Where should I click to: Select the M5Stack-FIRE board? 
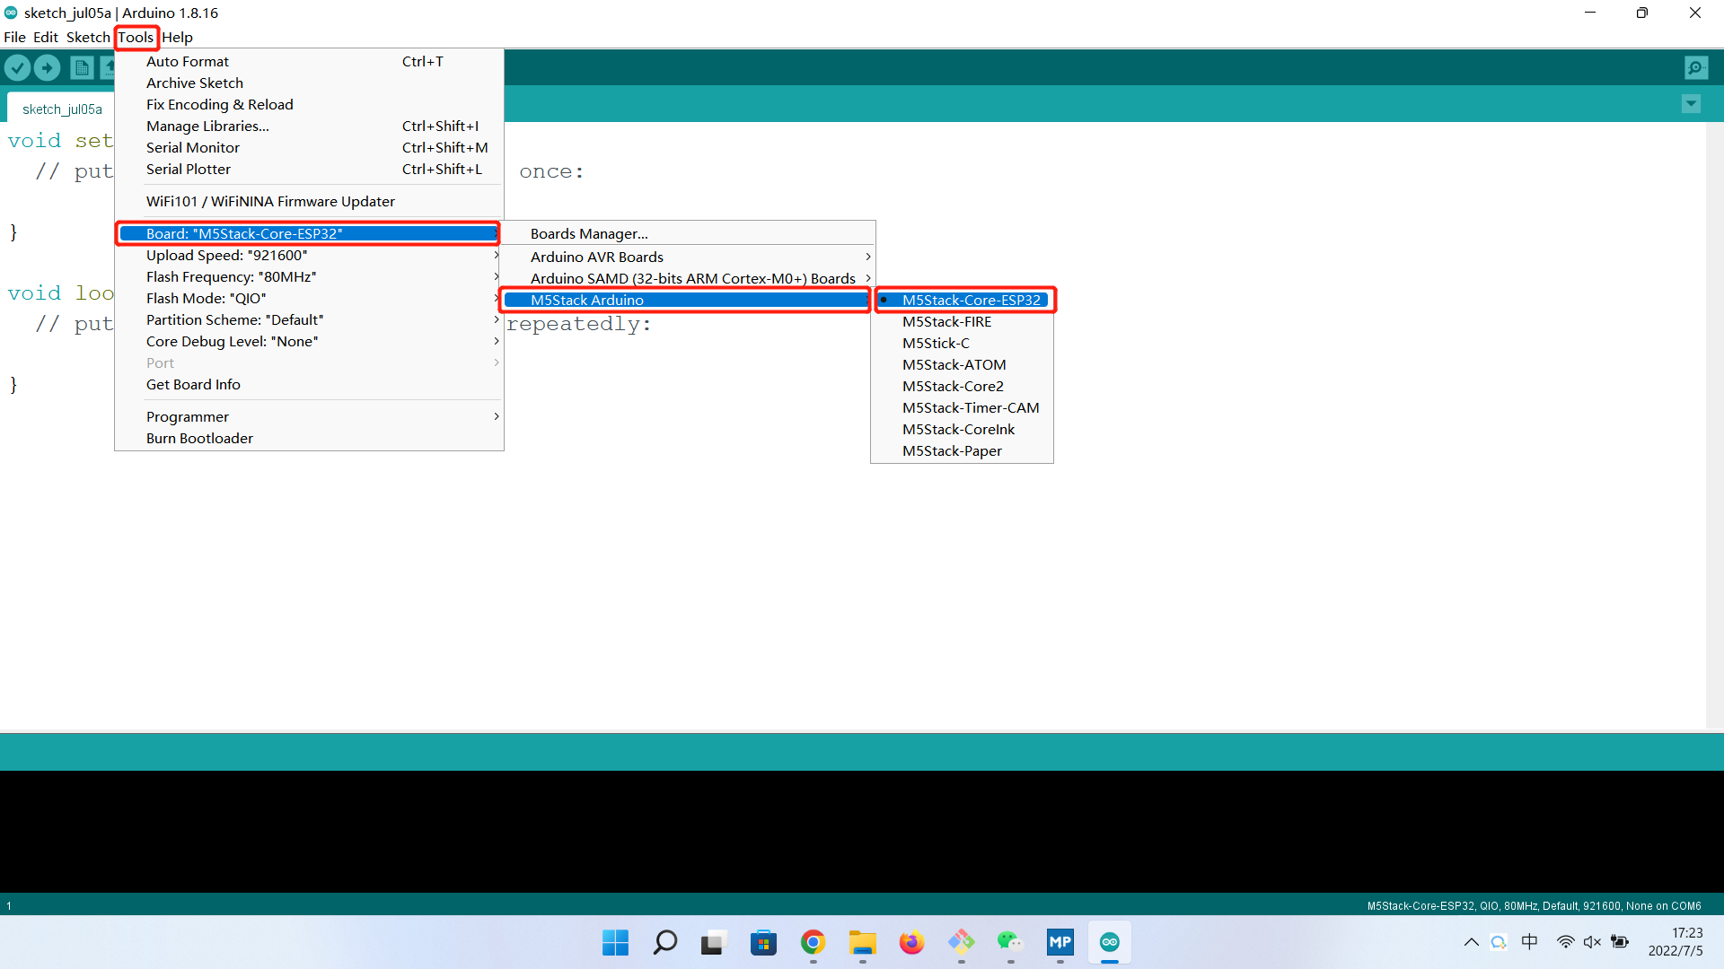[x=946, y=321]
